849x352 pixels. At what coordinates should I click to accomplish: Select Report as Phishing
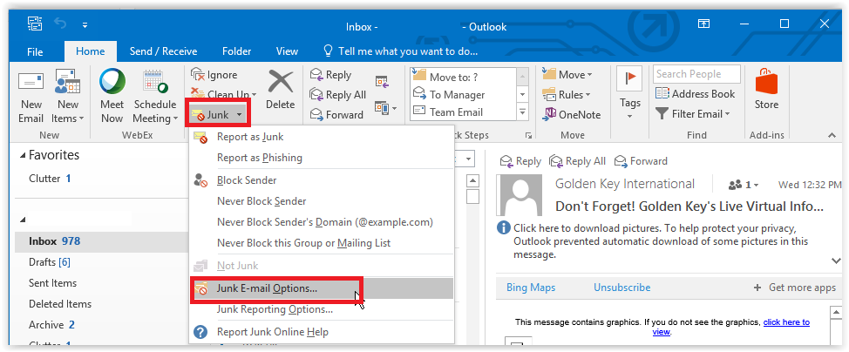pyautogui.click(x=321, y=158)
